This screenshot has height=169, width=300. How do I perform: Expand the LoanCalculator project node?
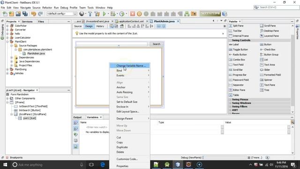7,38
